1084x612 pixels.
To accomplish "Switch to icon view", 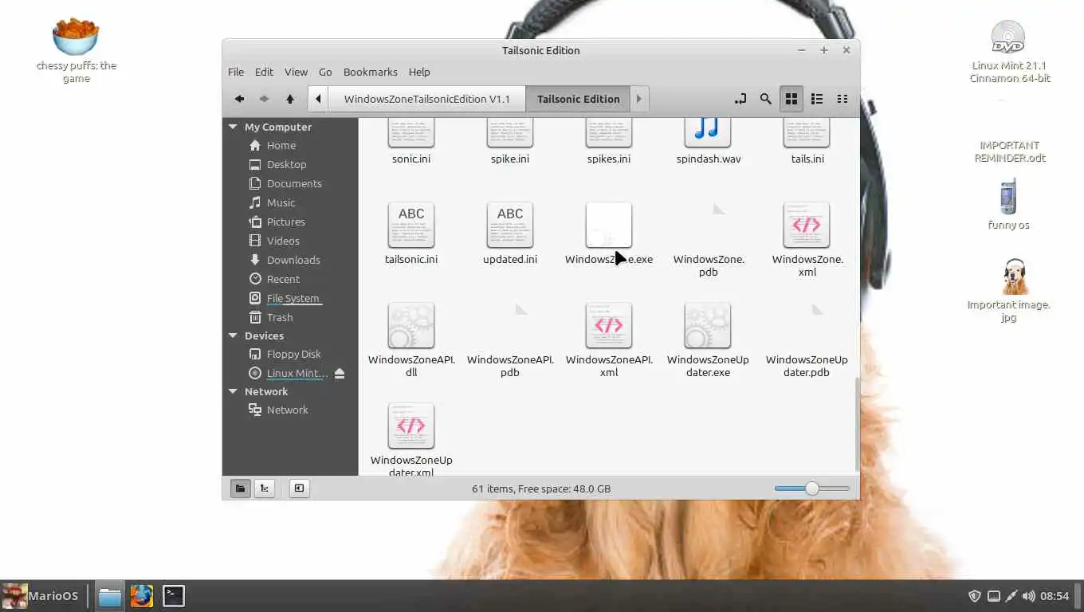I will click(791, 99).
